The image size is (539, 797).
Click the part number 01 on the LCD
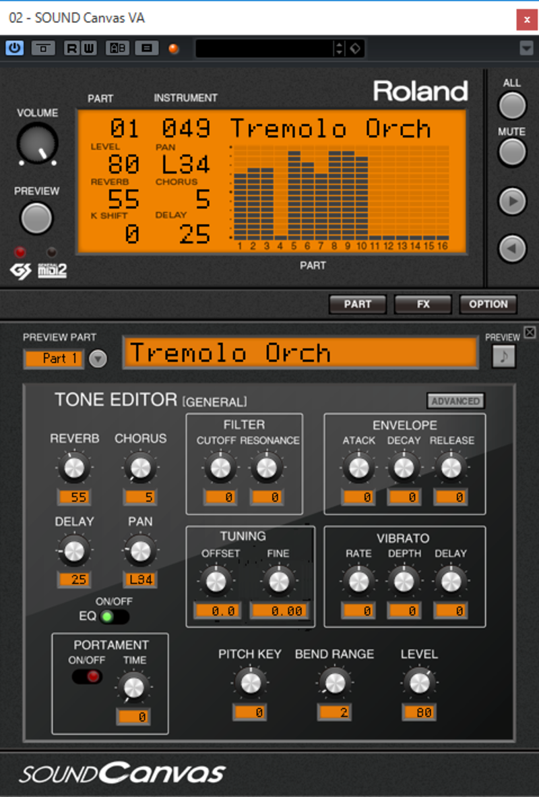125,129
